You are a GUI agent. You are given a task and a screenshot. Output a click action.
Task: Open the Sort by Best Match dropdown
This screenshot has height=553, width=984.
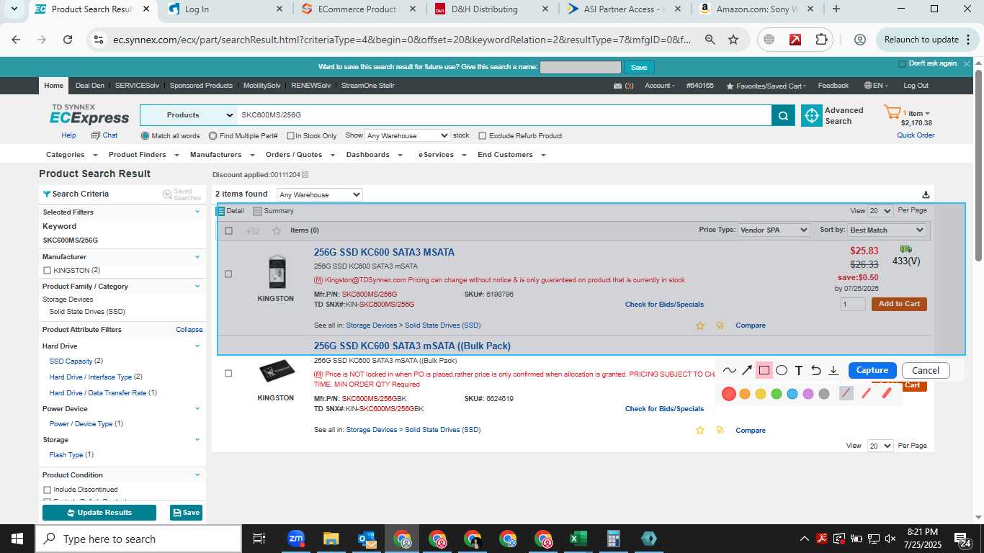point(887,230)
